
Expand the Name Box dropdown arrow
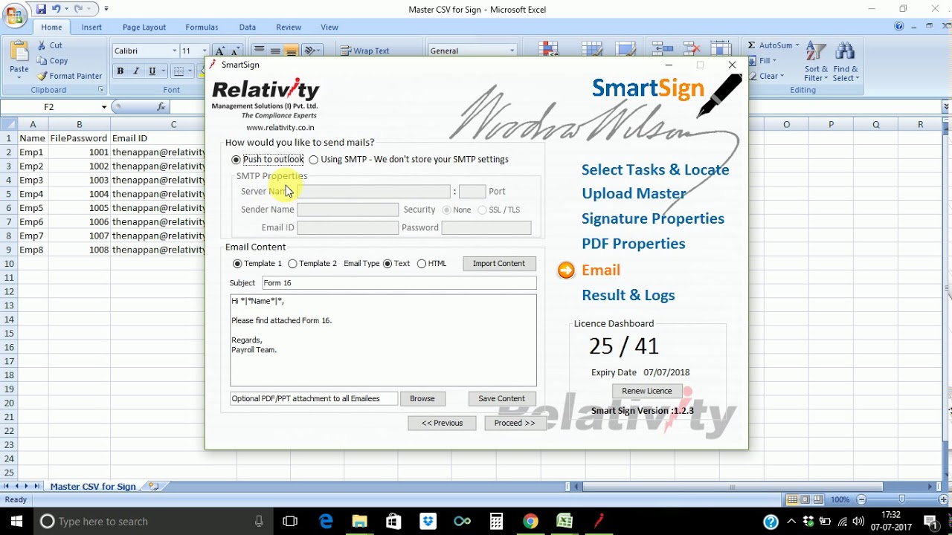tap(103, 107)
